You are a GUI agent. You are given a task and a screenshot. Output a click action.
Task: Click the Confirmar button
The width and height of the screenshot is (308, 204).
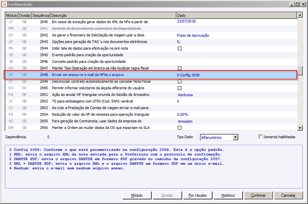(258, 196)
